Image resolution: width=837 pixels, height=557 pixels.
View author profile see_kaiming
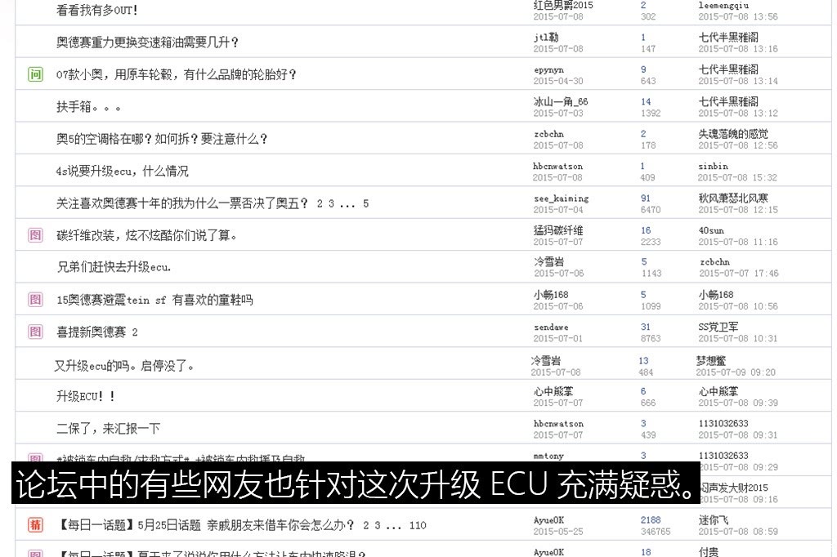561,198
